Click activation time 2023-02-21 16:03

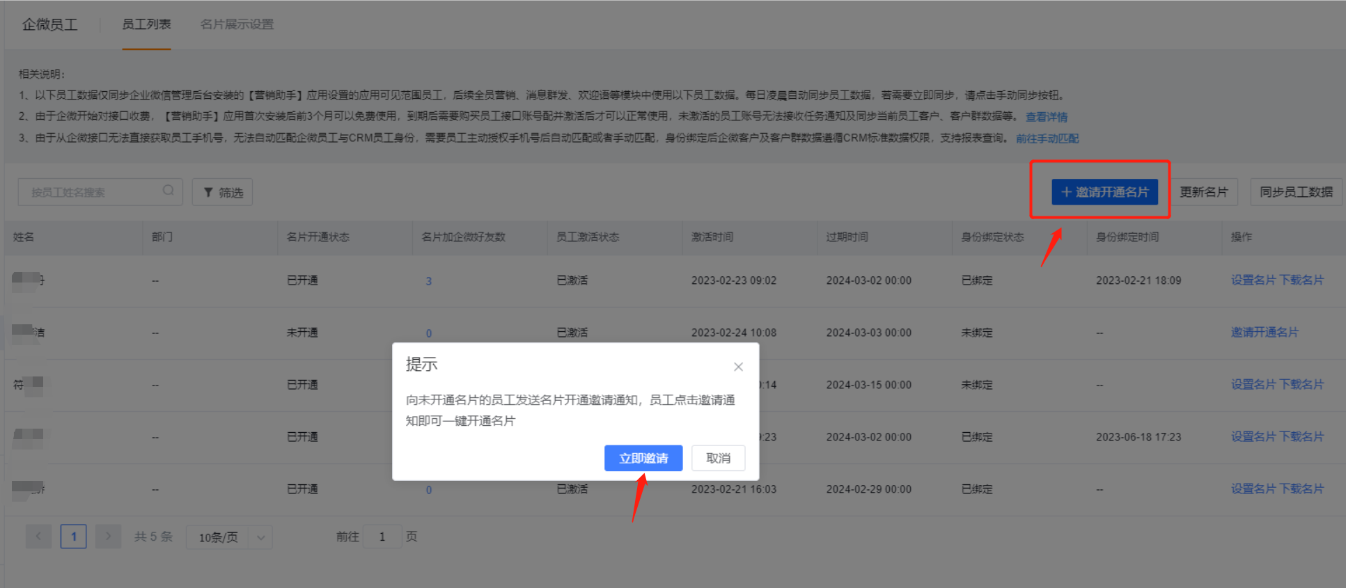pyautogui.click(x=733, y=489)
